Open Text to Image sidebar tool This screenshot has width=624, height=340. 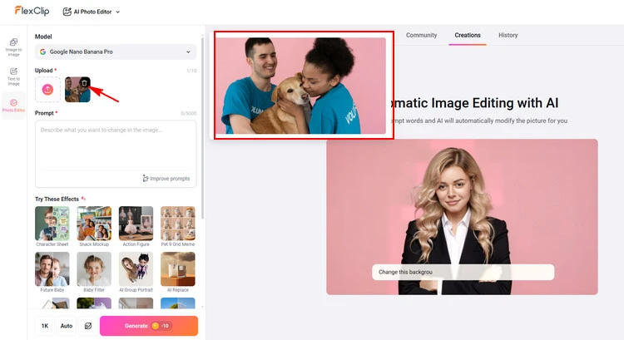[13, 76]
